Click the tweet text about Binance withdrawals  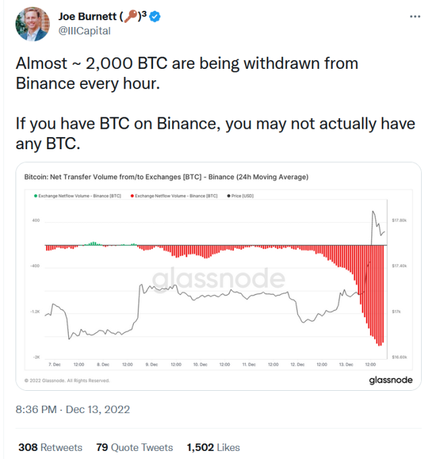click(216, 103)
